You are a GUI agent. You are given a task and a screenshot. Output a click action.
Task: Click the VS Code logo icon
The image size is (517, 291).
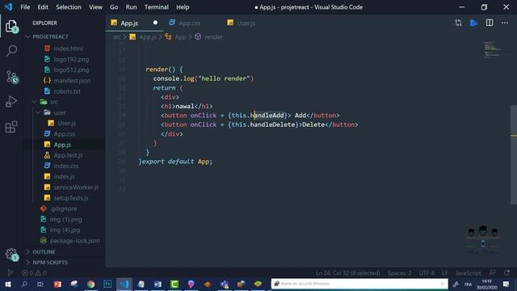tap(8, 6)
